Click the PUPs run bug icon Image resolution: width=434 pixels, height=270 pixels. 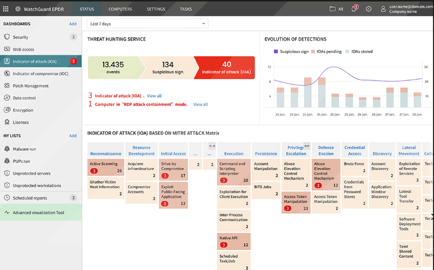7,161
